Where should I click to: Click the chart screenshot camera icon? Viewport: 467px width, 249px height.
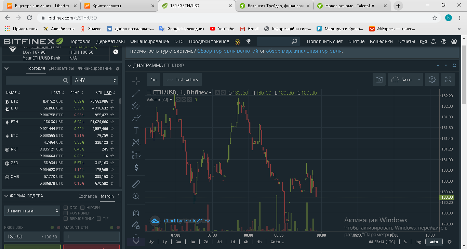coord(379,79)
